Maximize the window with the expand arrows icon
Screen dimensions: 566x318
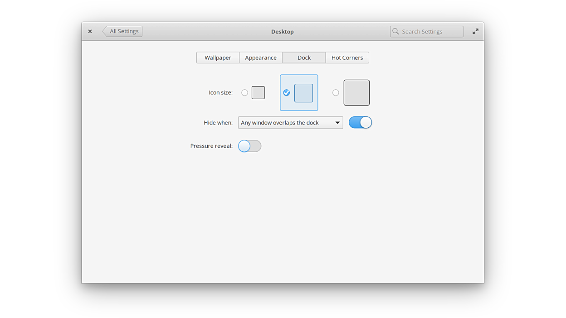tap(475, 31)
